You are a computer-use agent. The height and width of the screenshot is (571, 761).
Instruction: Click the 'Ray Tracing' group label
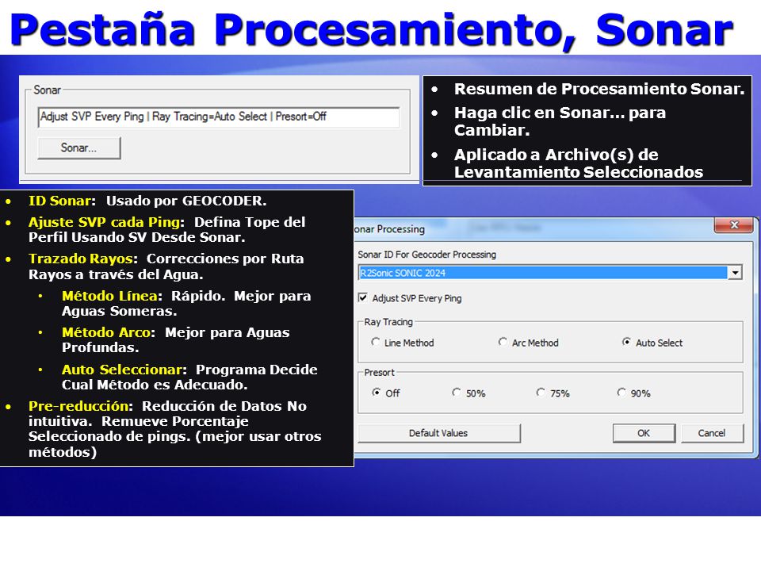[x=388, y=322]
